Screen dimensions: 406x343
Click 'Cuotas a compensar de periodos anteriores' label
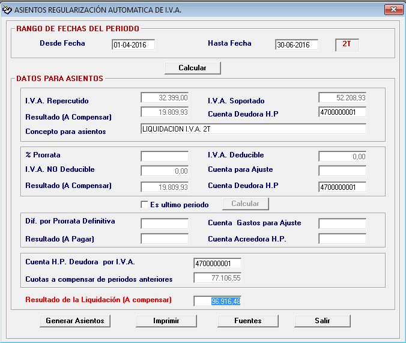tap(99, 279)
